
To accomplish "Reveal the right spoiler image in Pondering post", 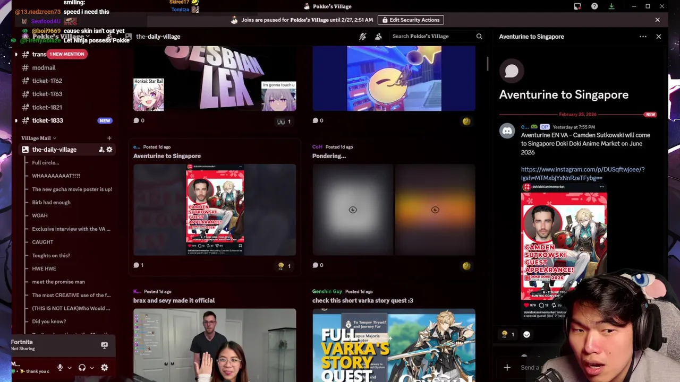I will 435,210.
